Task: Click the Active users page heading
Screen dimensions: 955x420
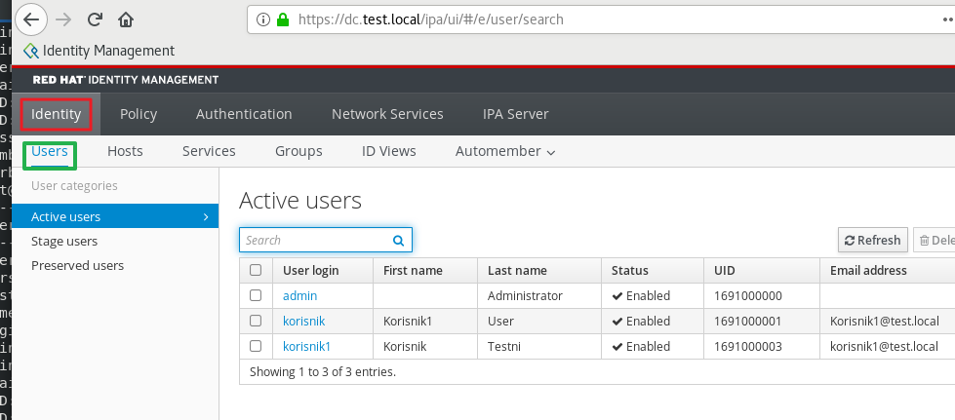Action: click(x=300, y=201)
